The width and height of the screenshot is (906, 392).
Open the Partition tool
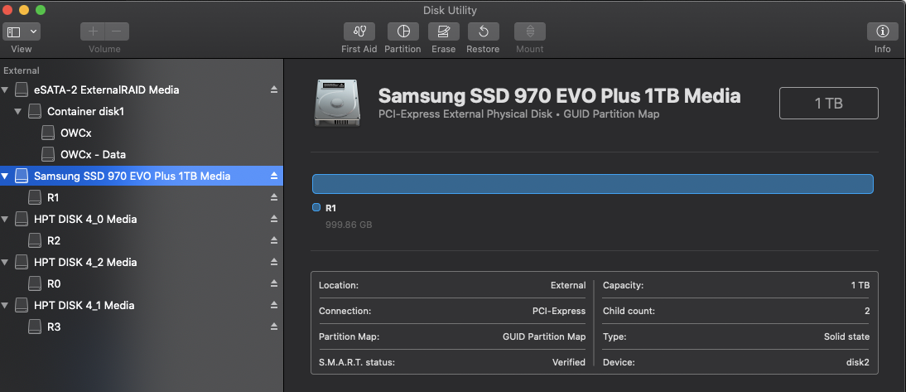tap(402, 31)
